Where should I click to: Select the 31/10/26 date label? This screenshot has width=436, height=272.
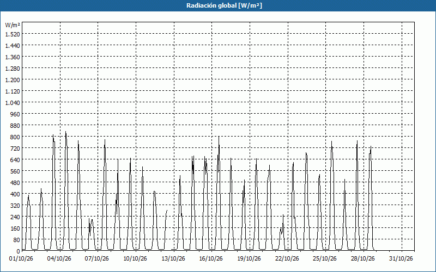(x=401, y=259)
